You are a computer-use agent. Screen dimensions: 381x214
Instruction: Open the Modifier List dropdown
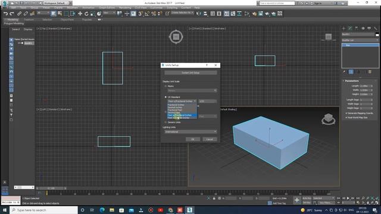point(360,40)
